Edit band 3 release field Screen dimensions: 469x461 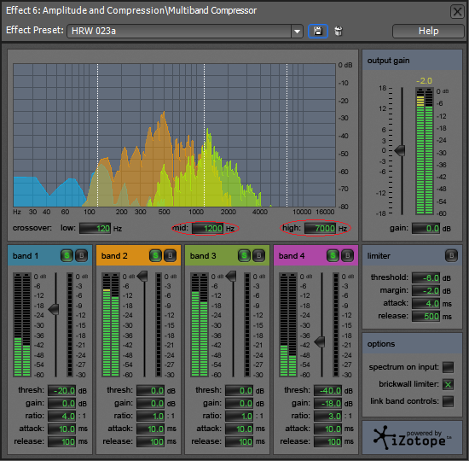click(x=239, y=441)
